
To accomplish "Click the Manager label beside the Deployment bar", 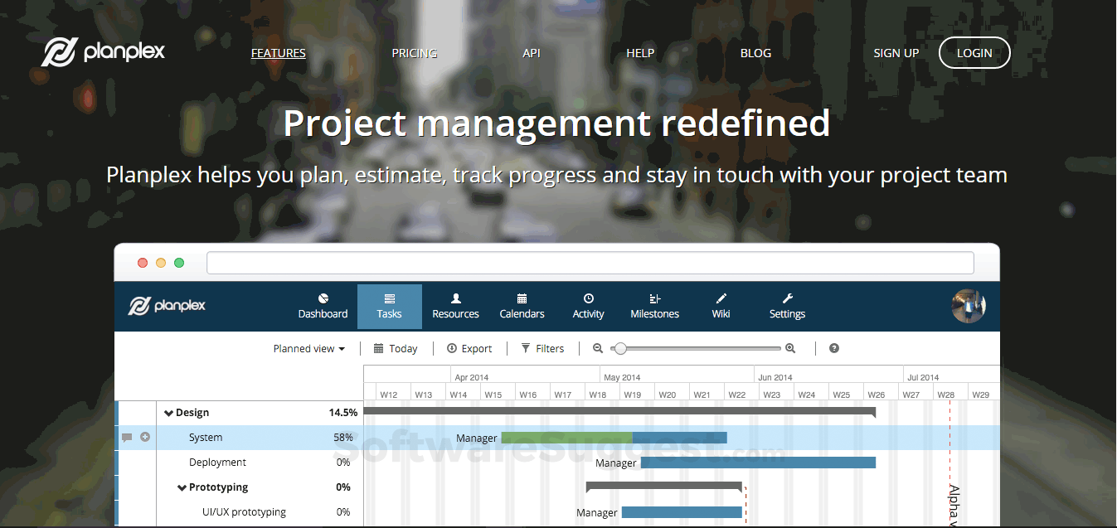I will tap(616, 463).
